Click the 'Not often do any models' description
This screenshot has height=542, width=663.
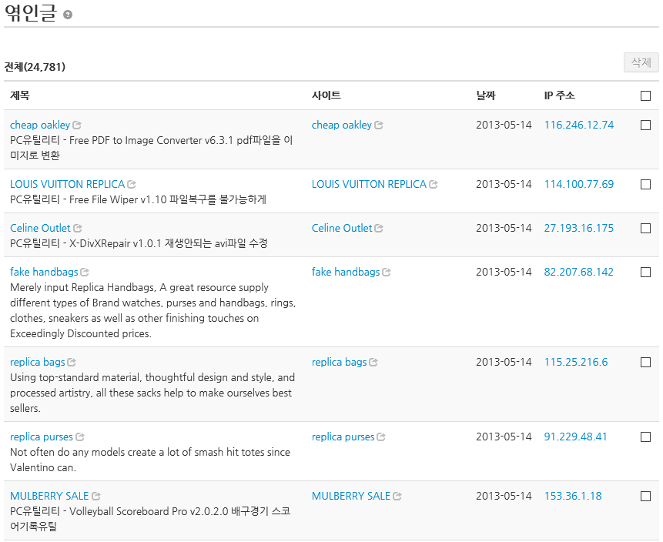pos(150,460)
